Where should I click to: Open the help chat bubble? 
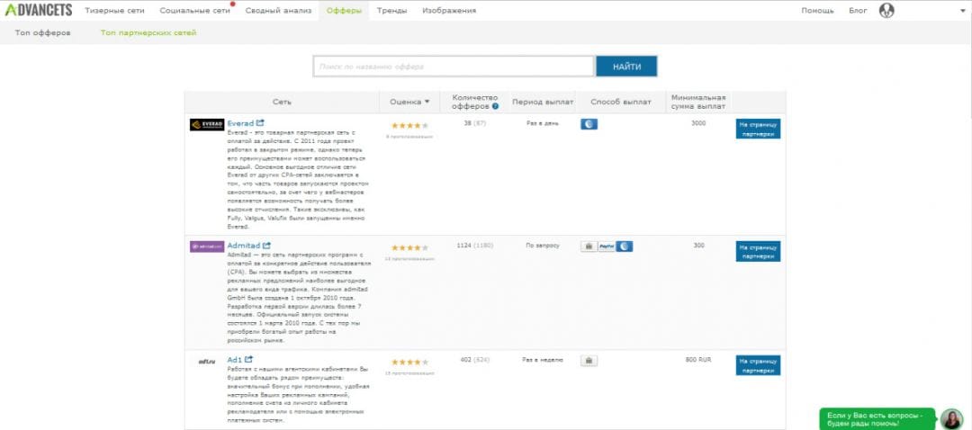[x=879, y=419]
